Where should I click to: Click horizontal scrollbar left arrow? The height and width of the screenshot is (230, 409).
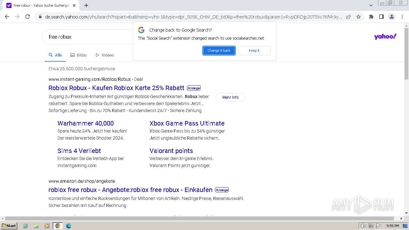tap(2, 218)
